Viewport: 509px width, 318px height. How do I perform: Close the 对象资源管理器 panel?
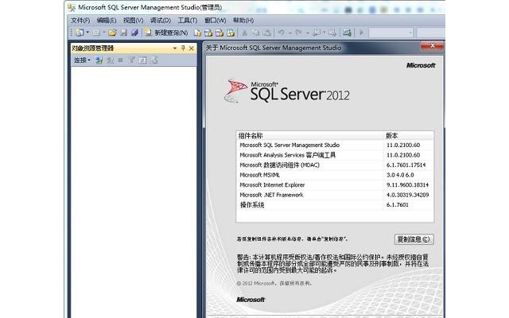192,48
